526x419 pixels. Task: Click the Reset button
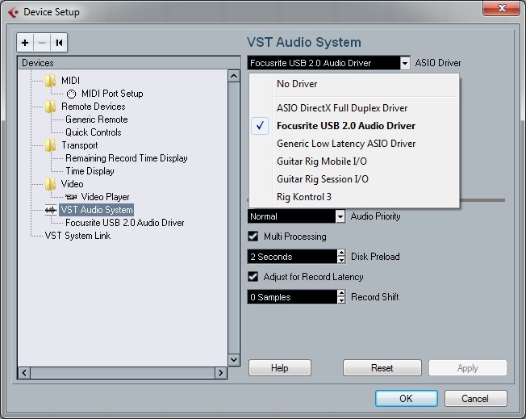(382, 368)
